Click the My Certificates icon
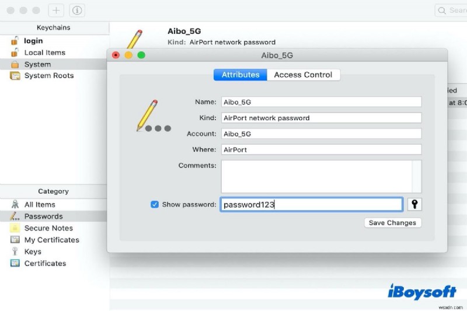This screenshot has width=467, height=311. pyautogui.click(x=15, y=240)
